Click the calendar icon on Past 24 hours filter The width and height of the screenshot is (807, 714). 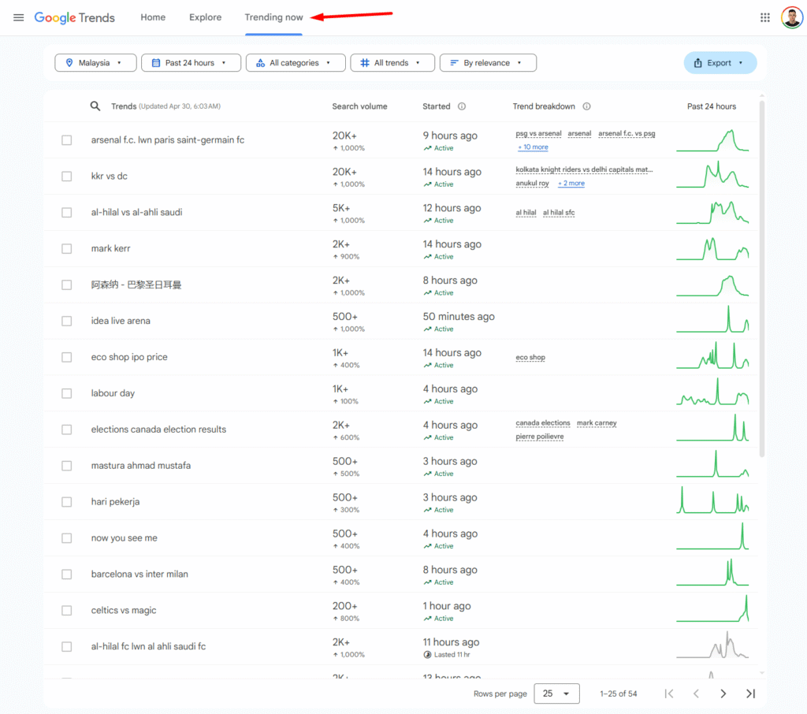[156, 63]
